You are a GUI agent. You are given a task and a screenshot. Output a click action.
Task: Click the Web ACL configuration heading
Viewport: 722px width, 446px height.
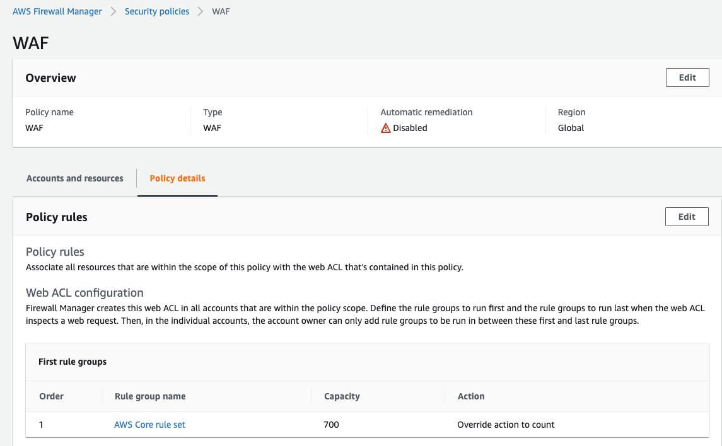pos(84,293)
